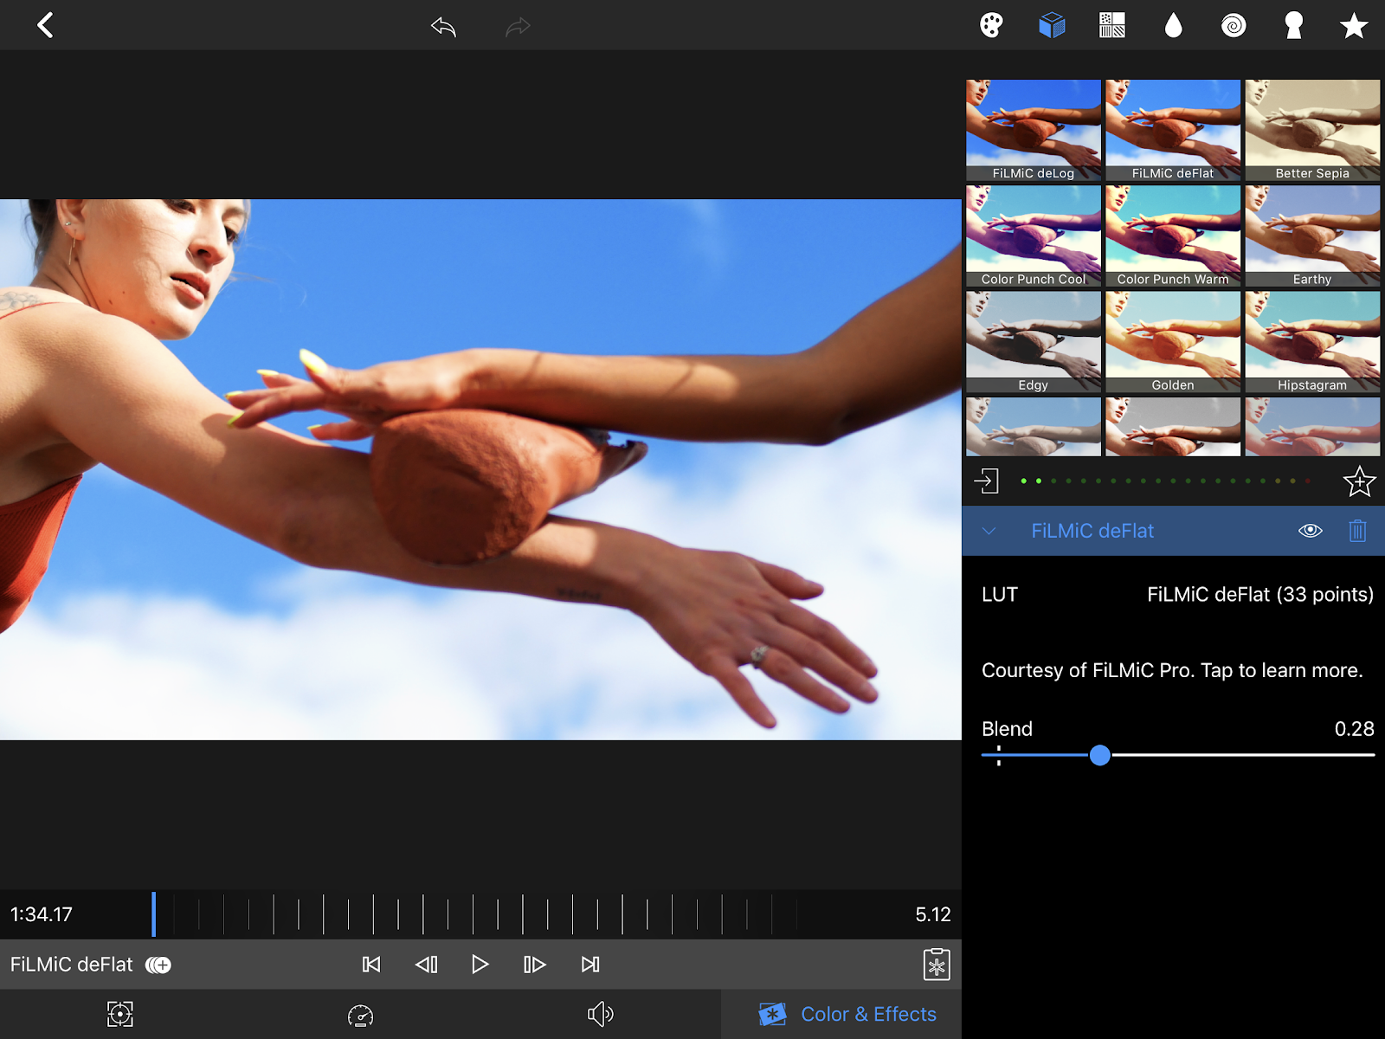Open the pattern and texture effects category

1112,25
